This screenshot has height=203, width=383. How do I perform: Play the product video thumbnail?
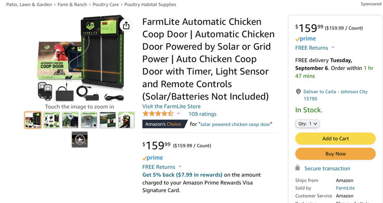79,140
